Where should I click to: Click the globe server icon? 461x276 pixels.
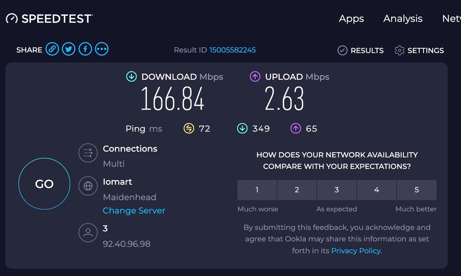(x=88, y=186)
